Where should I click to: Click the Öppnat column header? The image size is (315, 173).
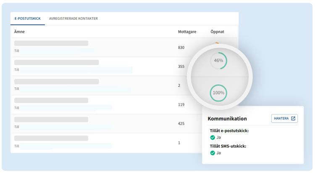point(217,32)
